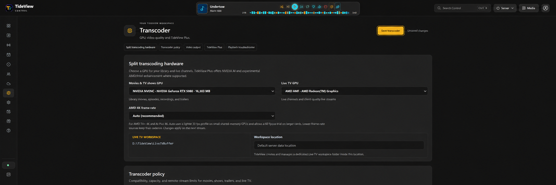This screenshot has height=185, width=556.
Task: Open the dashboard grid icon in sidebar
Action: tap(8, 26)
